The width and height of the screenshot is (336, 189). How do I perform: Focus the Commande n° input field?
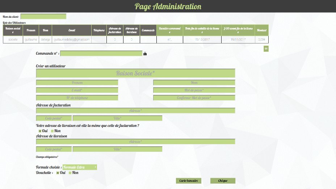[101, 53]
